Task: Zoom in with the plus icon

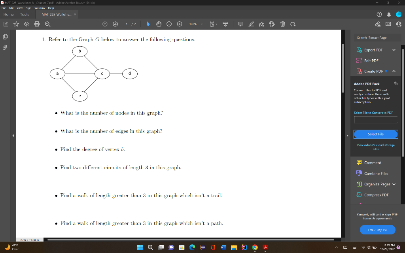Action: (x=180, y=24)
